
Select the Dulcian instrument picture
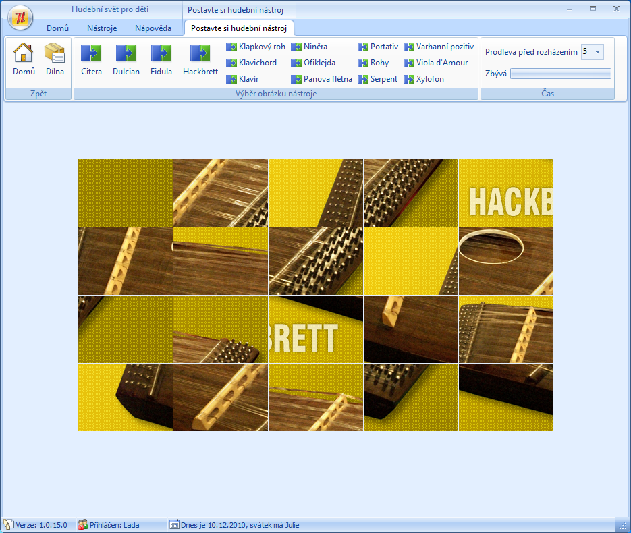coord(126,59)
